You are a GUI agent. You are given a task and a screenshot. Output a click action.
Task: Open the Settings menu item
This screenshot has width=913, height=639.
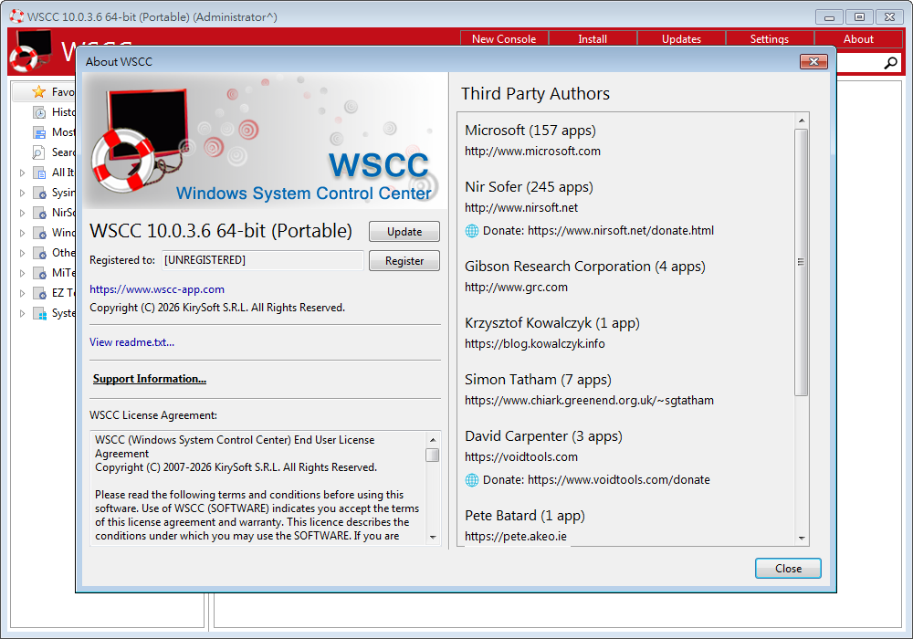pos(769,38)
